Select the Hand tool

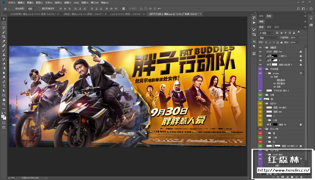[x=4, y=100]
